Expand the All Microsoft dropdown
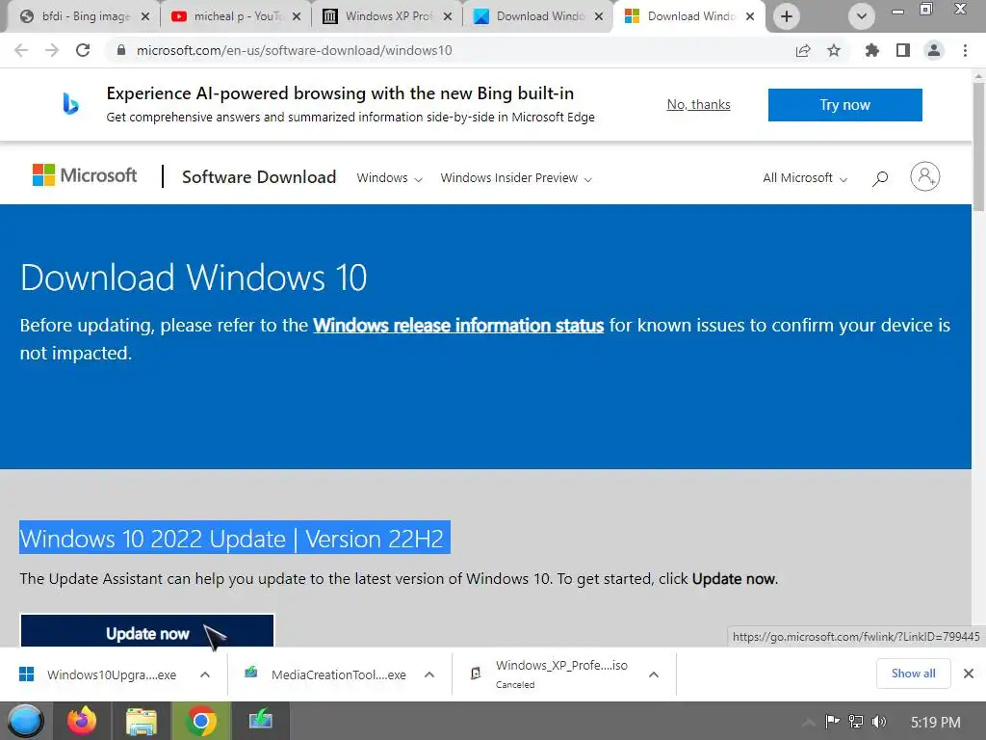The image size is (986, 740). pos(805,178)
